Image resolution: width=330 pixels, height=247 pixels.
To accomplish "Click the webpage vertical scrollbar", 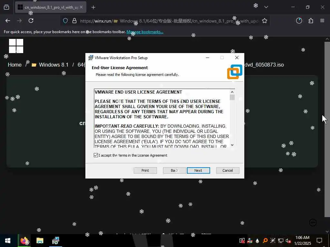I will tap(327, 129).
